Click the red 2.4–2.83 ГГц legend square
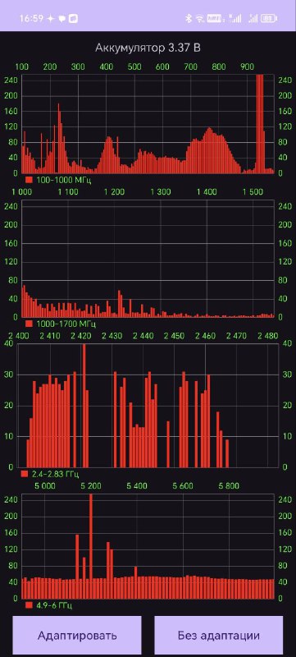 pos(25,474)
